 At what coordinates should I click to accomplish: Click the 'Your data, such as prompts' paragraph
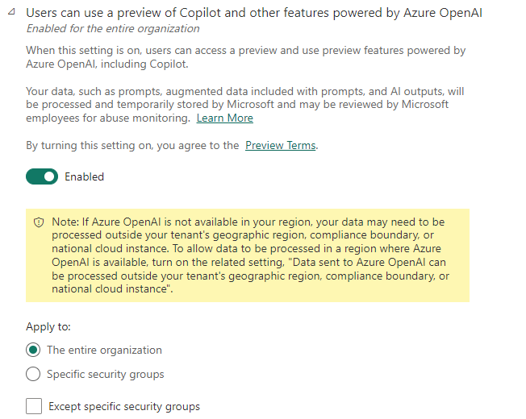click(x=245, y=105)
